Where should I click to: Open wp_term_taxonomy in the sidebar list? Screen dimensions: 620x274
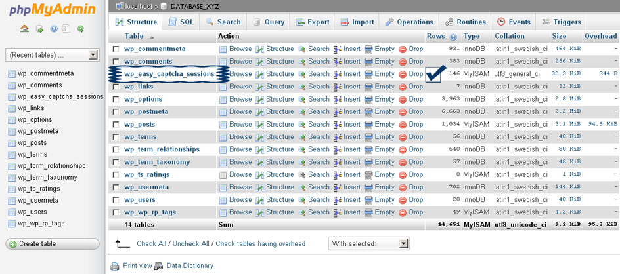[47, 177]
